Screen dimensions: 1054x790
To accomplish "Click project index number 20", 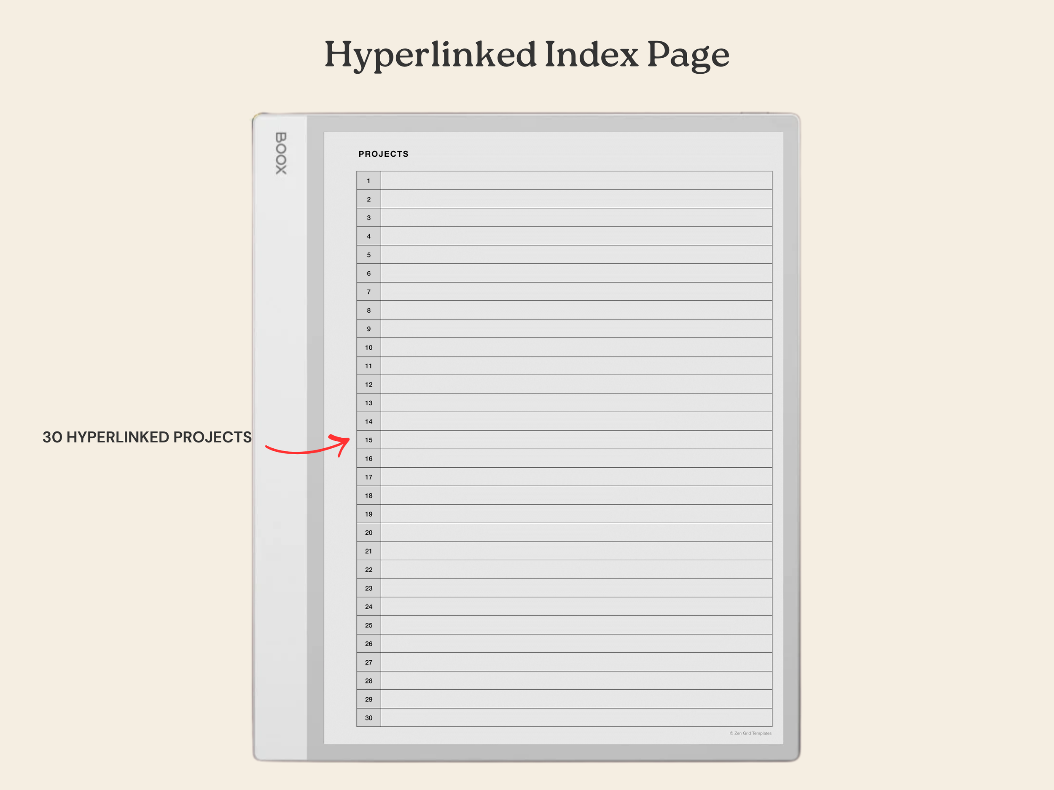I will (368, 533).
